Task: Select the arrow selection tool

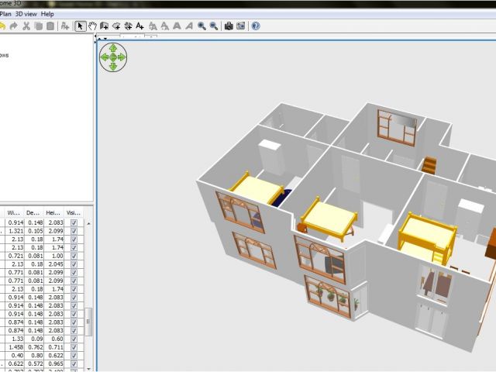Action: tap(81, 26)
